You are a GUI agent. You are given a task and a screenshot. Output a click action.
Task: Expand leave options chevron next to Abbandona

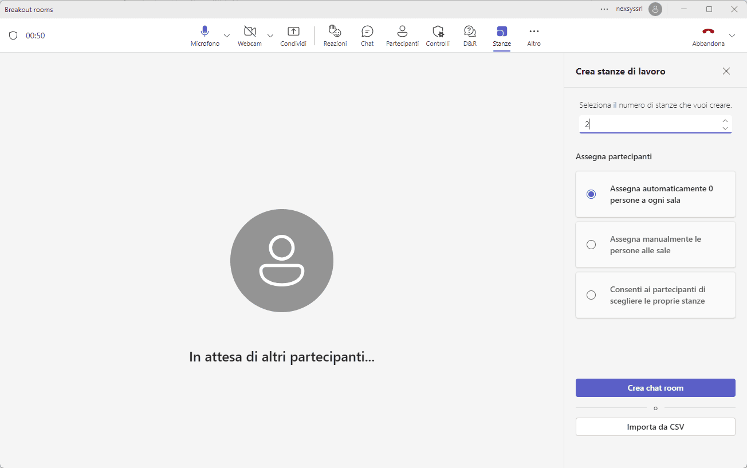732,36
